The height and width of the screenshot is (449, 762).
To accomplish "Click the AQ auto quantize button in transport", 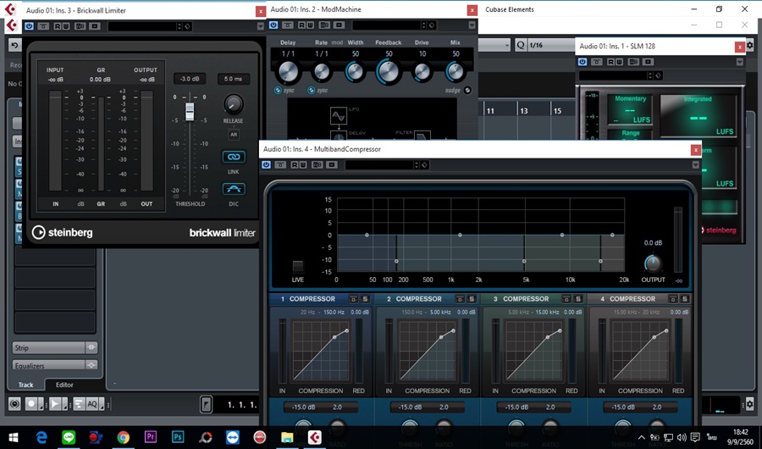I will (91, 404).
